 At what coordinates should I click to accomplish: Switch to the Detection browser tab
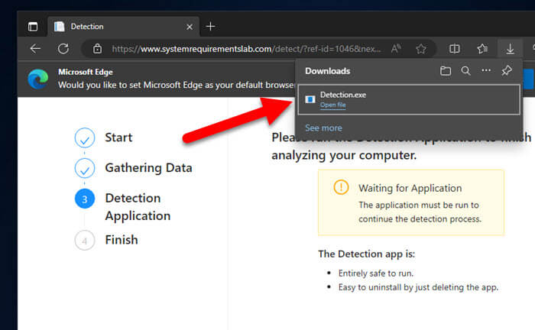pyautogui.click(x=123, y=27)
